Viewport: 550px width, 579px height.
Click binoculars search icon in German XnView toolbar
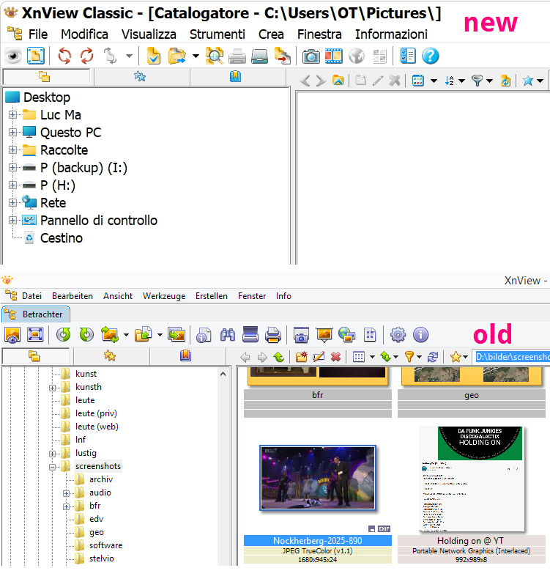pos(228,335)
